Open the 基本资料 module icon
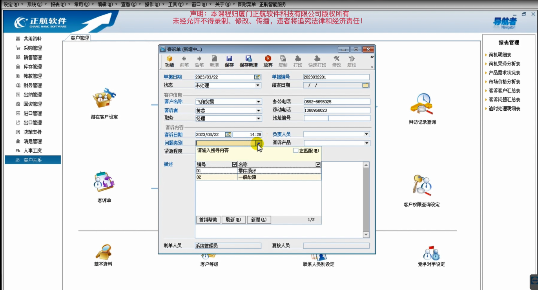The image size is (538, 290). click(104, 252)
